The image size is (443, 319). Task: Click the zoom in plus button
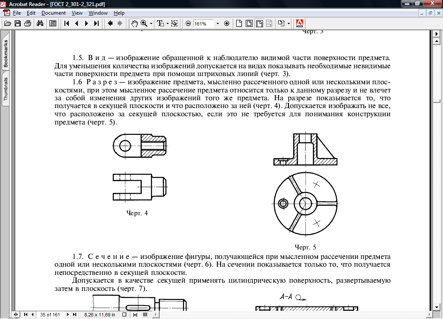tap(227, 24)
